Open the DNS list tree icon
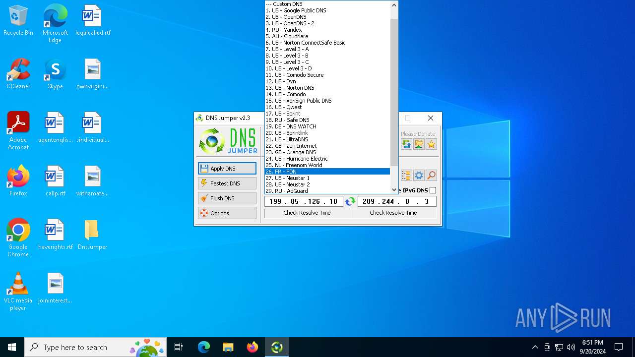The width and height of the screenshot is (635, 357). pos(406,176)
